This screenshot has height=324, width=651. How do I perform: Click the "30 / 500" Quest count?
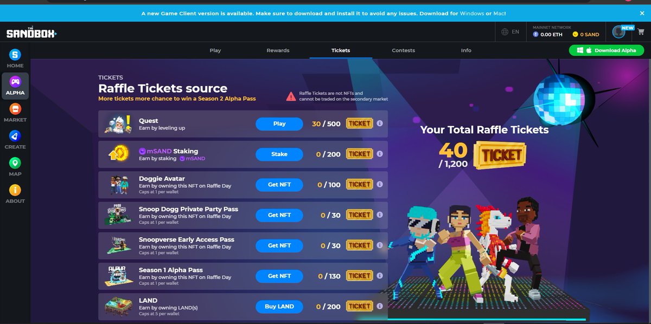pos(326,124)
